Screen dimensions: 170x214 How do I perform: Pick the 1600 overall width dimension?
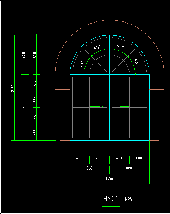tap(109, 179)
